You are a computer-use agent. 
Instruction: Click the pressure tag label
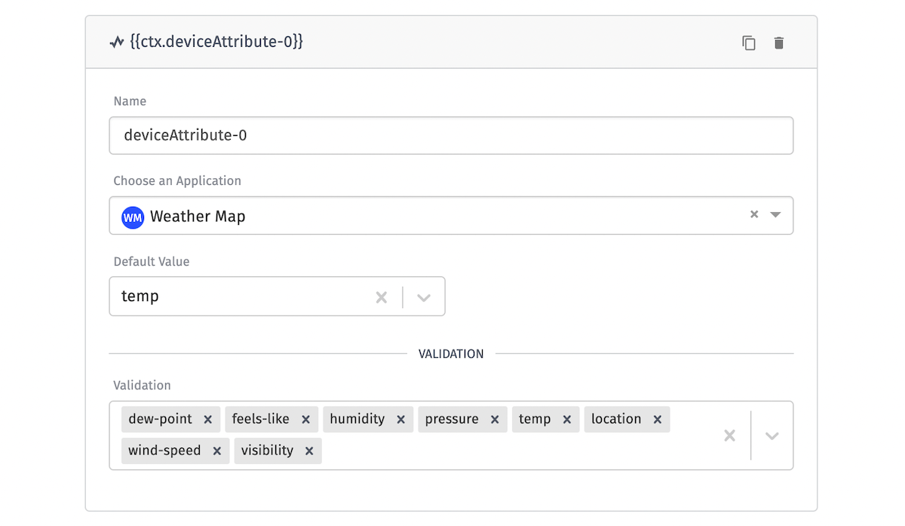click(x=452, y=419)
